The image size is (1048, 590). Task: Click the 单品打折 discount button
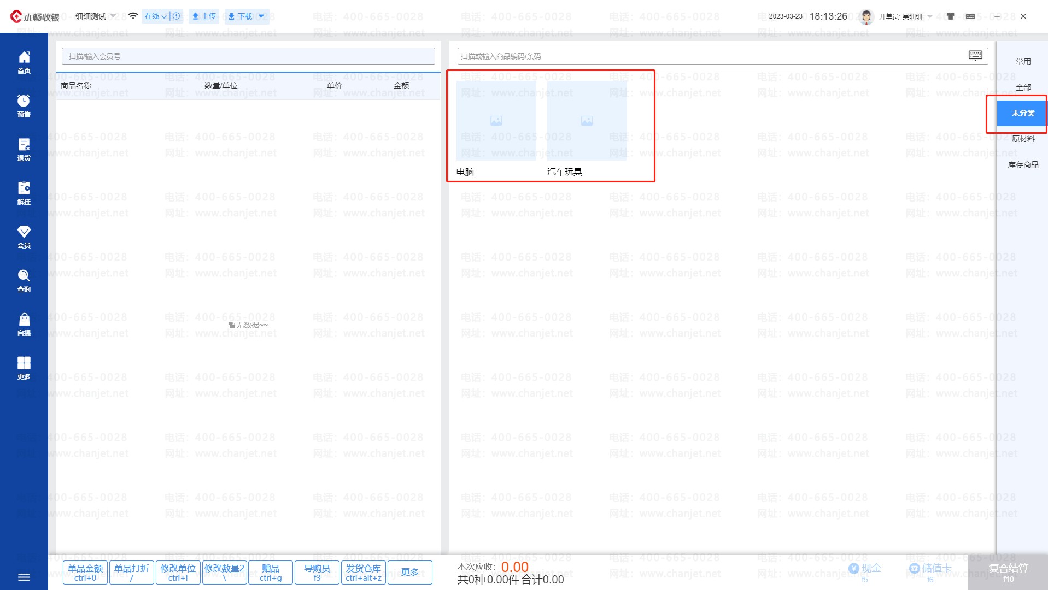point(132,573)
